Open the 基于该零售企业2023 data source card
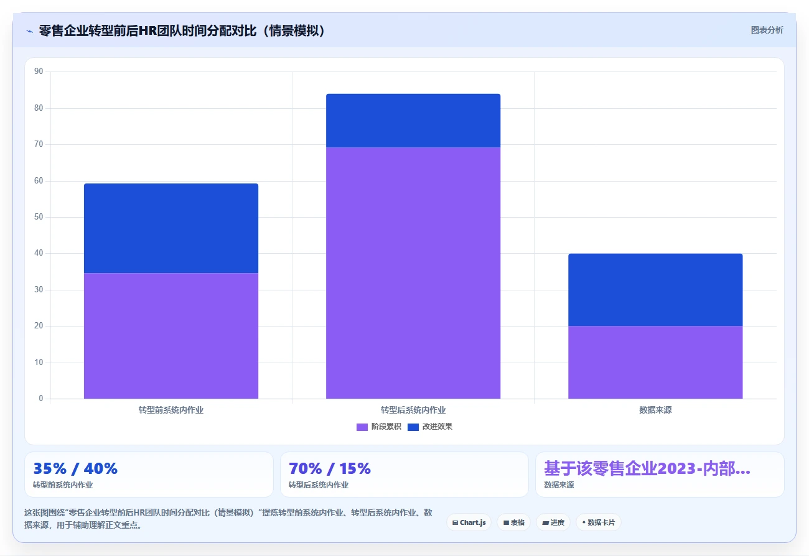This screenshot has width=809, height=556. 660,475
